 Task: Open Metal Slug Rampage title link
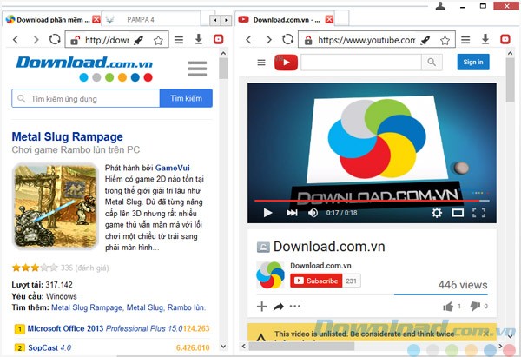click(x=67, y=136)
